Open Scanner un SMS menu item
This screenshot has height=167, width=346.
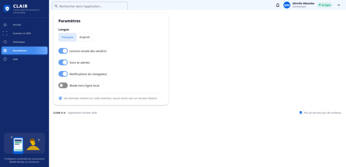[24, 33]
